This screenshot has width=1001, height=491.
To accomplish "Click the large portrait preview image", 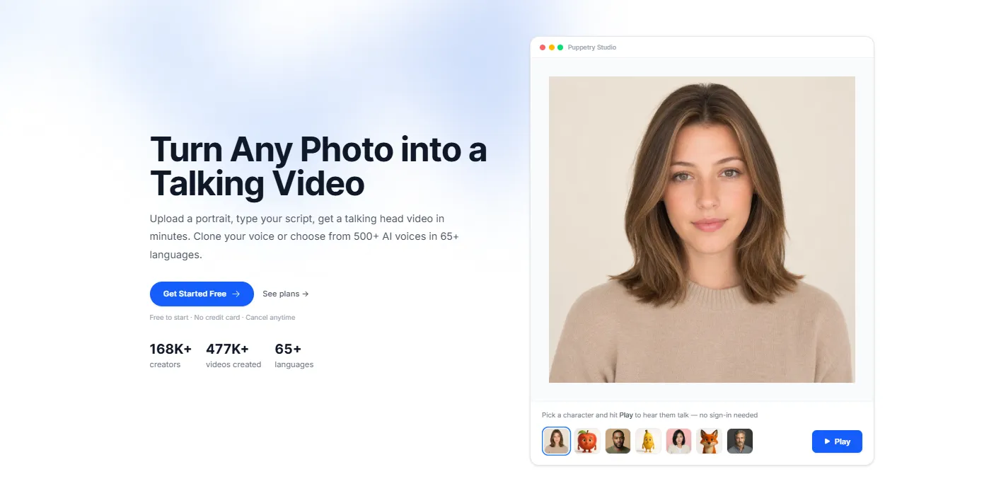I will click(702, 229).
